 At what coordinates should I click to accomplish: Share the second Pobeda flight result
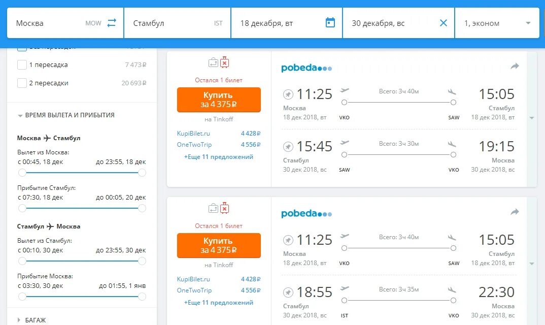point(515,212)
